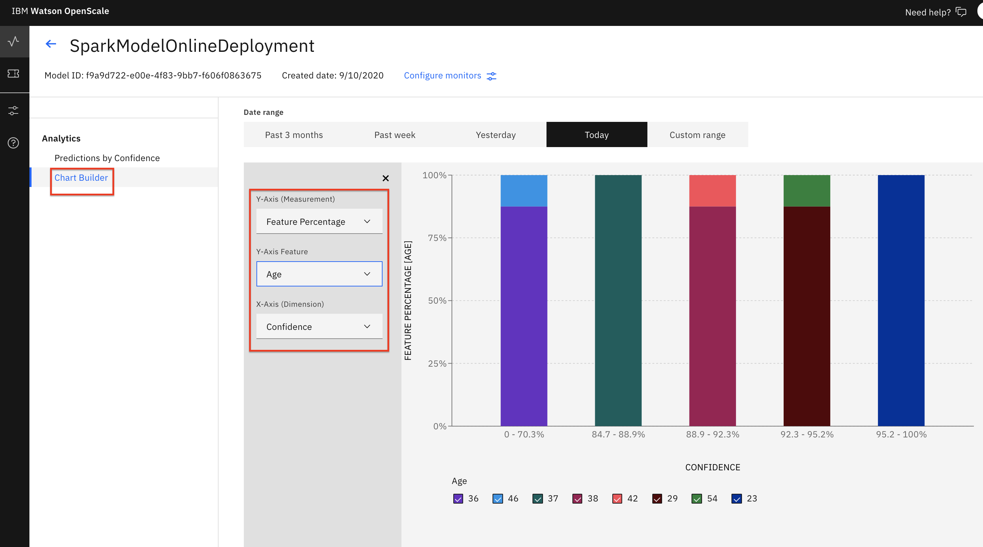Open the chat feedback icon near Need help
This screenshot has width=983, height=547.
(962, 12)
